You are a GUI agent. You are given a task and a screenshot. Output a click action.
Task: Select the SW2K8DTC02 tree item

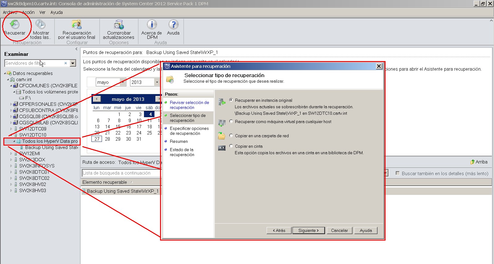pos(34,178)
